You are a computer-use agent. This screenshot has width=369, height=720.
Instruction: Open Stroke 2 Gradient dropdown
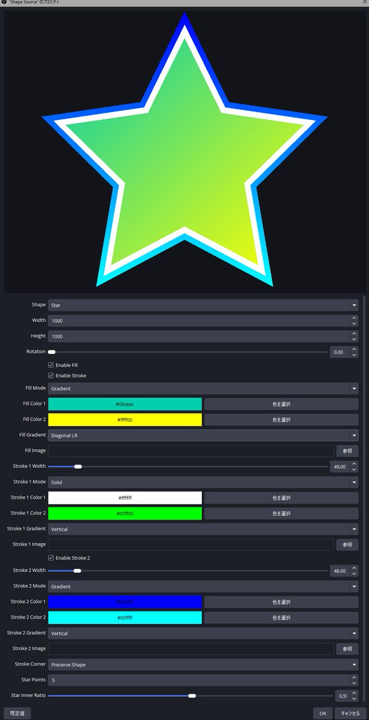coord(203,633)
